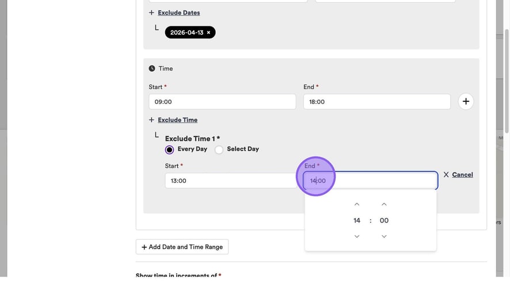Click the clock icon next to Time

pos(152,68)
